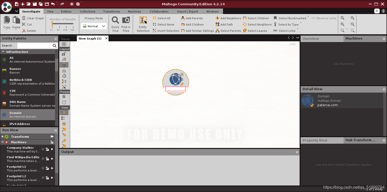
Task: Click Clear Graph trash icon
Action: tap(24, 18)
